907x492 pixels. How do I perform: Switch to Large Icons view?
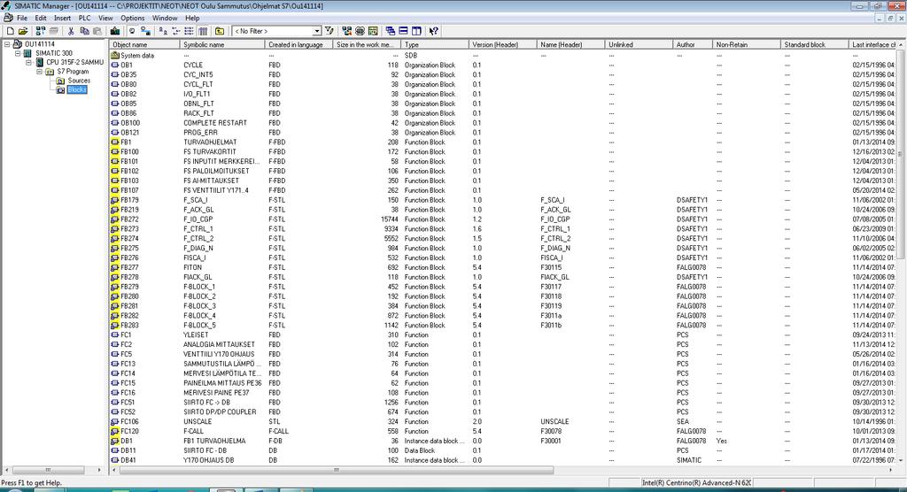[x=163, y=31]
